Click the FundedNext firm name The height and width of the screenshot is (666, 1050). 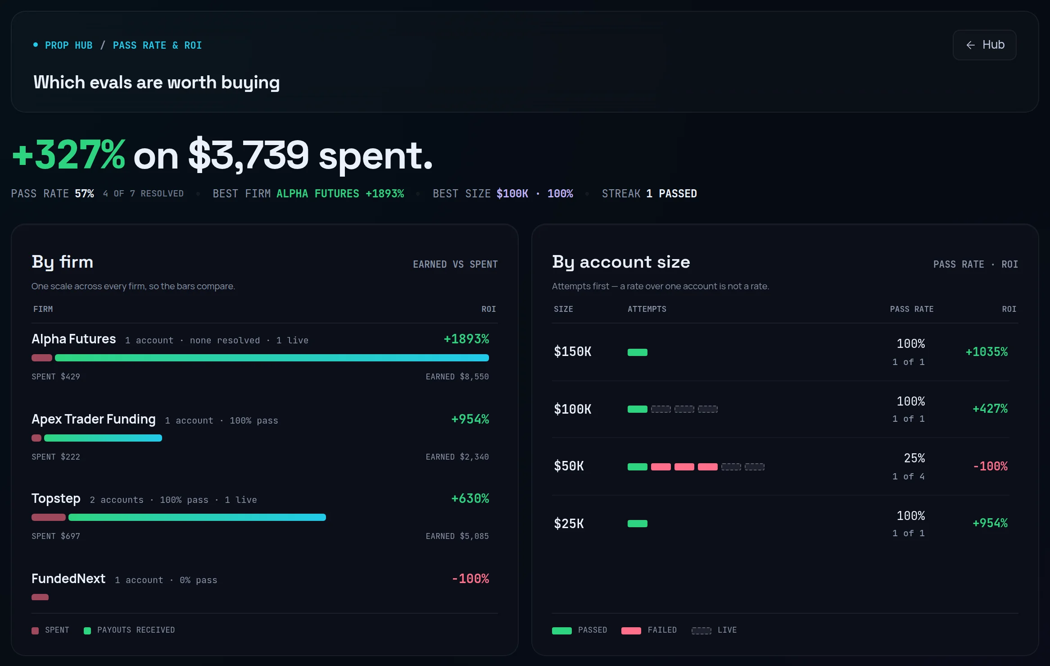pyautogui.click(x=68, y=579)
